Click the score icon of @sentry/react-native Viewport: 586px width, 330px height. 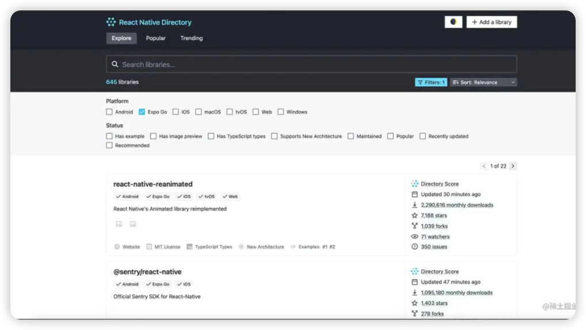tap(414, 271)
